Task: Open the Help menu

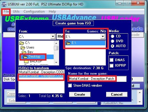Action: (x=52, y=11)
